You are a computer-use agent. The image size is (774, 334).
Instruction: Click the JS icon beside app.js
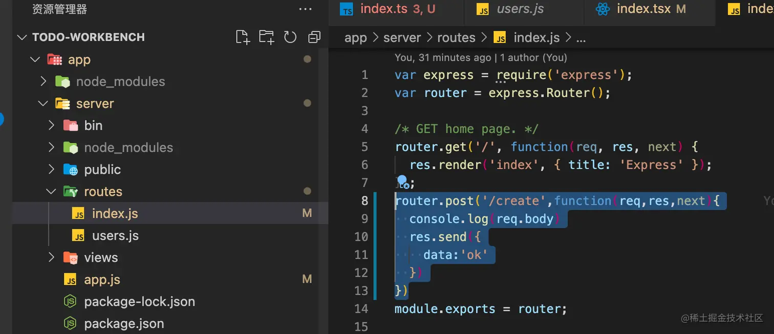pyautogui.click(x=71, y=280)
